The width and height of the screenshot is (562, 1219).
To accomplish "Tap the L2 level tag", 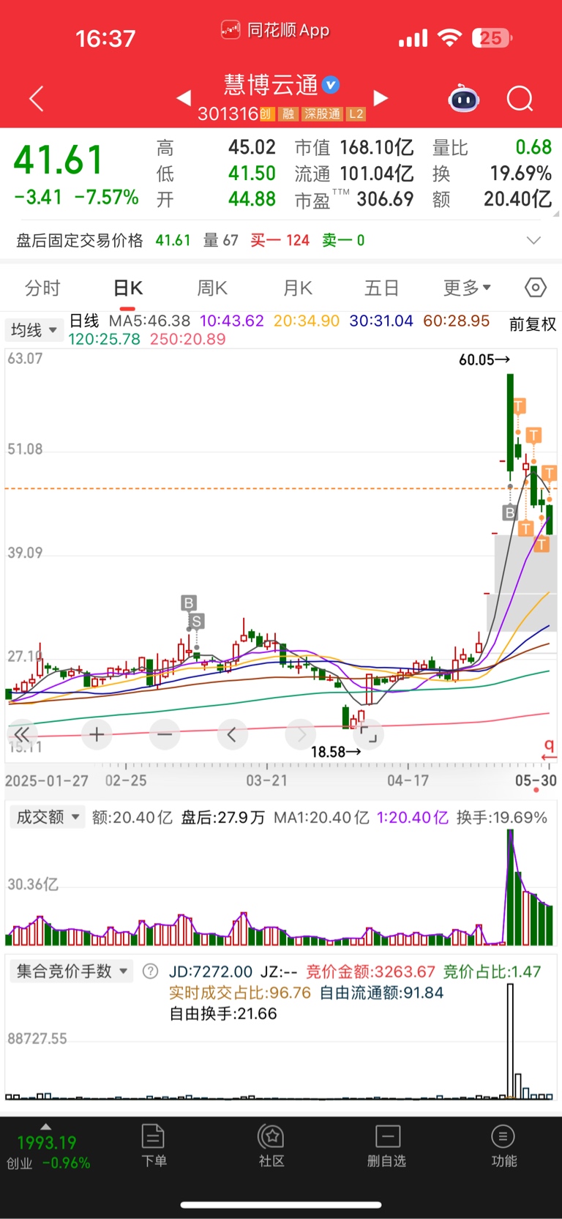I will (x=356, y=114).
